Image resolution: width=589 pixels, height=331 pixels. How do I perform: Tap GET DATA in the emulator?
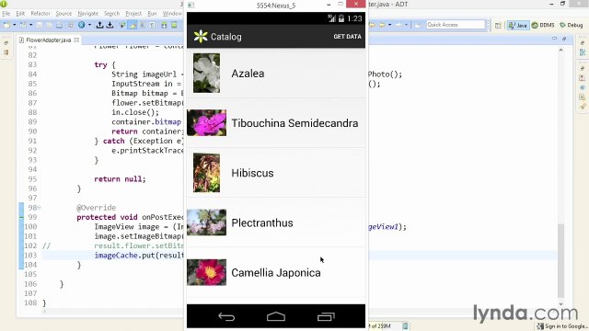347,37
